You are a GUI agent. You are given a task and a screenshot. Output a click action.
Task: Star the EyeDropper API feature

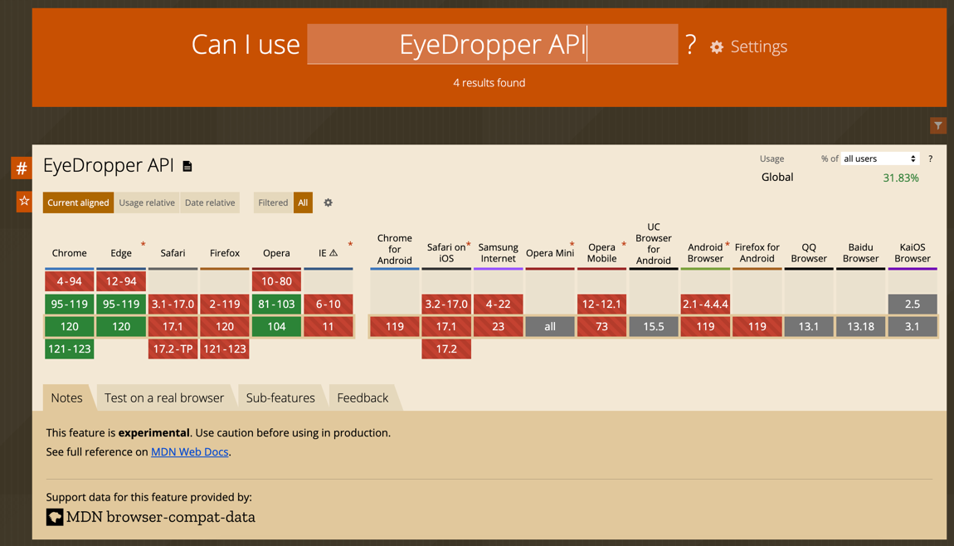(24, 201)
